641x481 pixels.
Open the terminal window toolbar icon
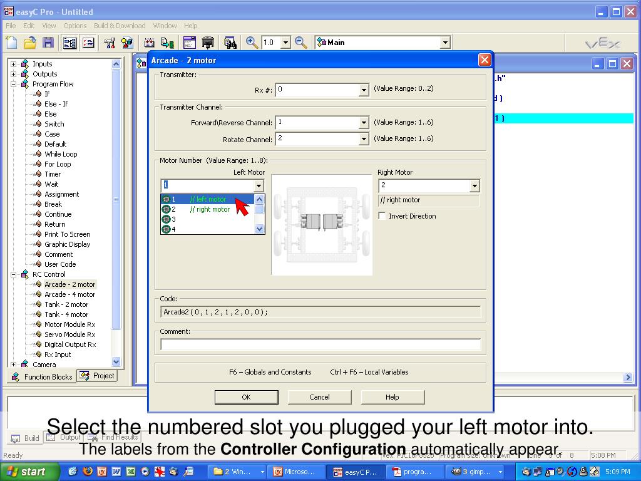[190, 43]
